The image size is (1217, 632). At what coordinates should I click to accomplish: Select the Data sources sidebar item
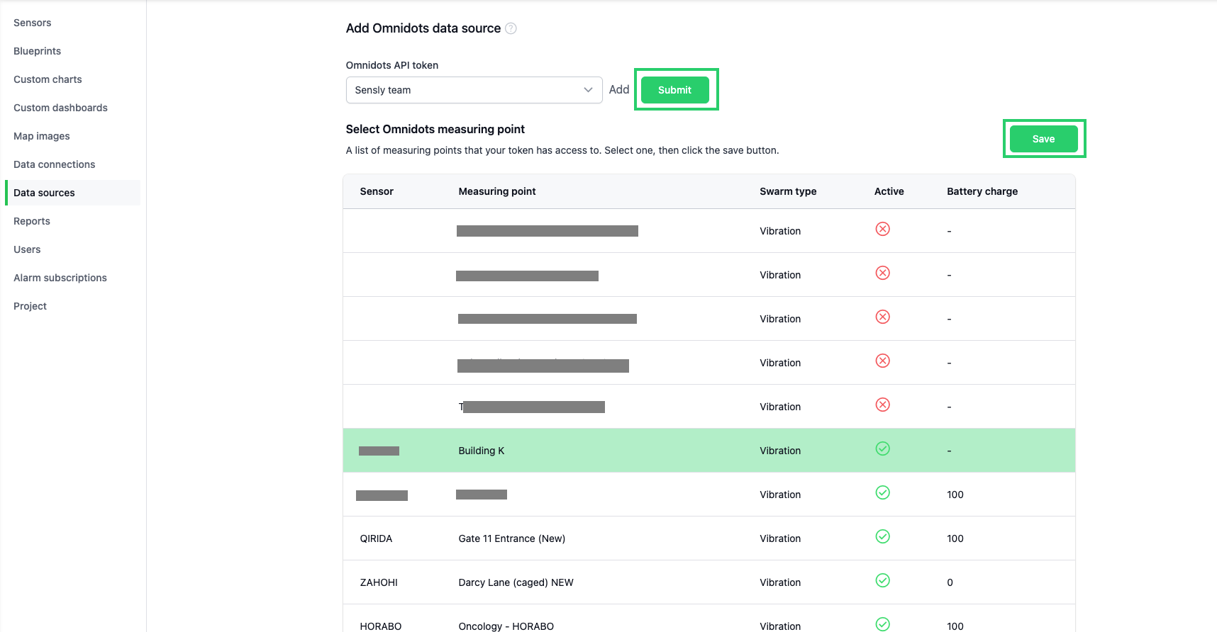72,193
